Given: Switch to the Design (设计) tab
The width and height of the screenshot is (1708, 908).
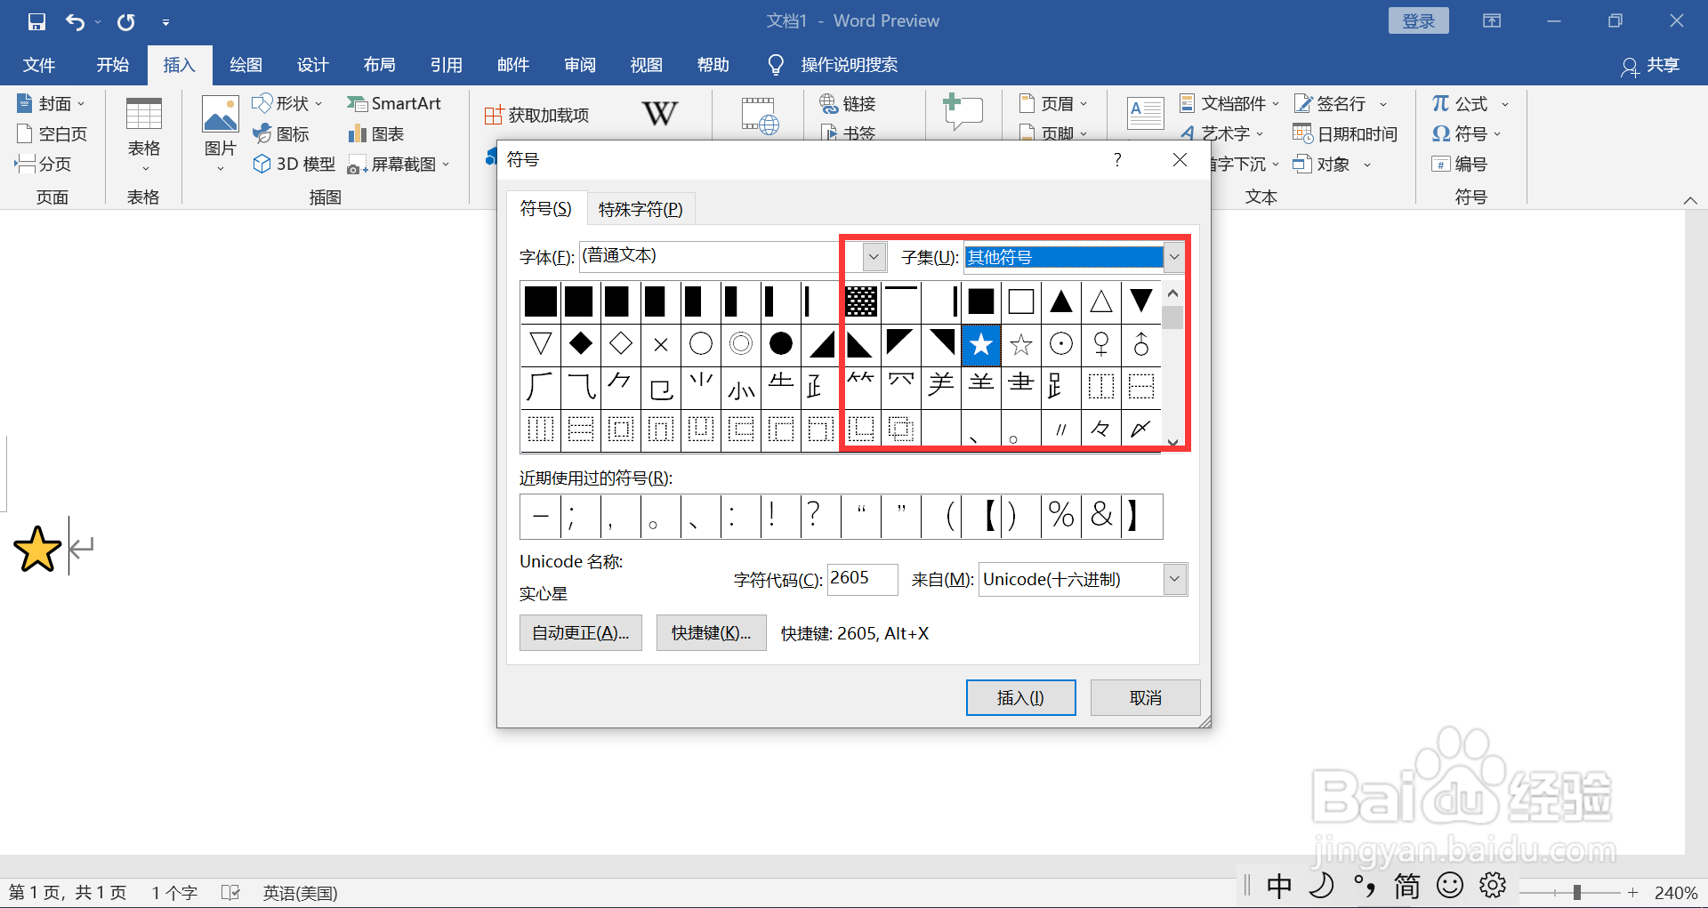Looking at the screenshot, I should (x=313, y=65).
